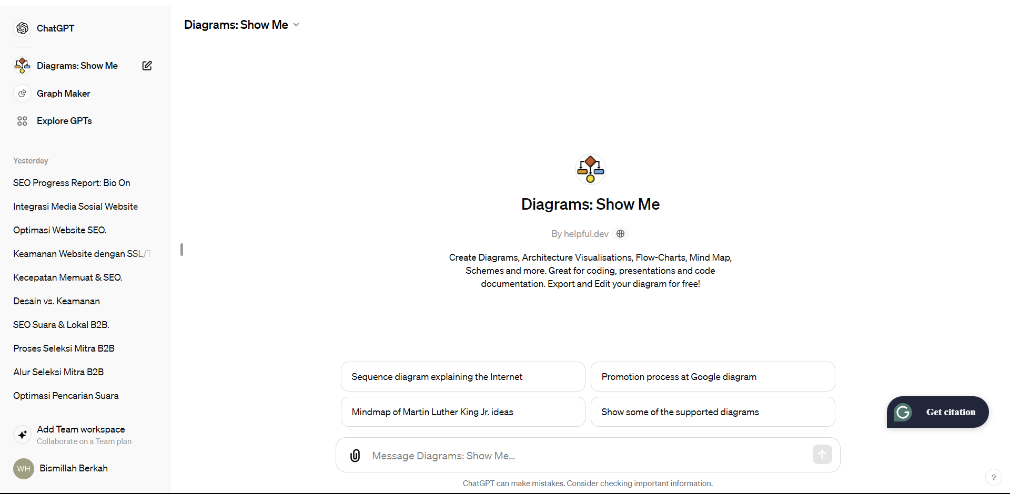Open the Alur Seleksi Mitra B2B chat
This screenshot has height=494, width=1010.
tap(58, 372)
